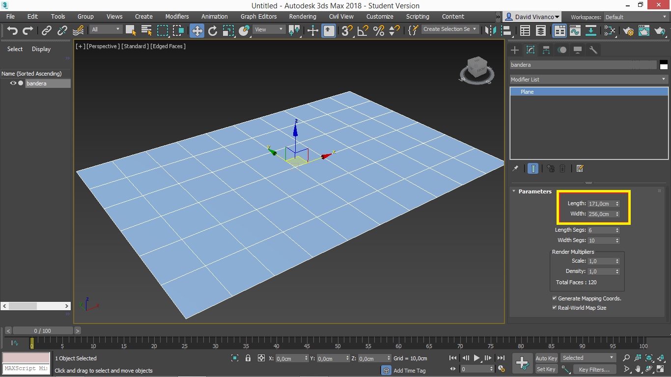The image size is (671, 377).
Task: Switch to the Hierarchy panel tab
Action: coord(546,50)
